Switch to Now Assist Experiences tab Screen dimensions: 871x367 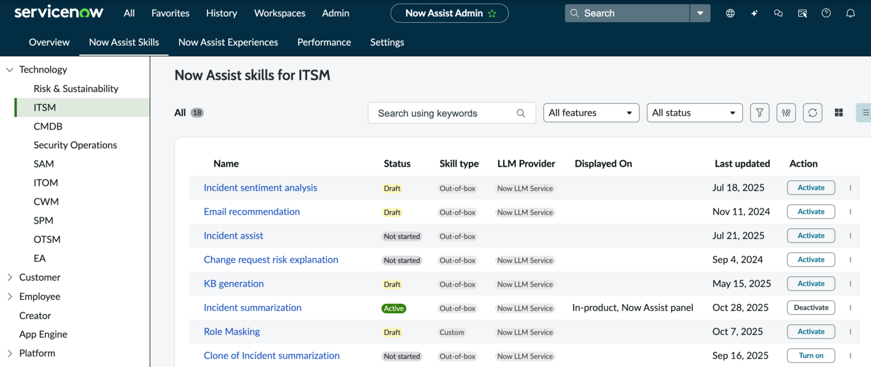228,42
